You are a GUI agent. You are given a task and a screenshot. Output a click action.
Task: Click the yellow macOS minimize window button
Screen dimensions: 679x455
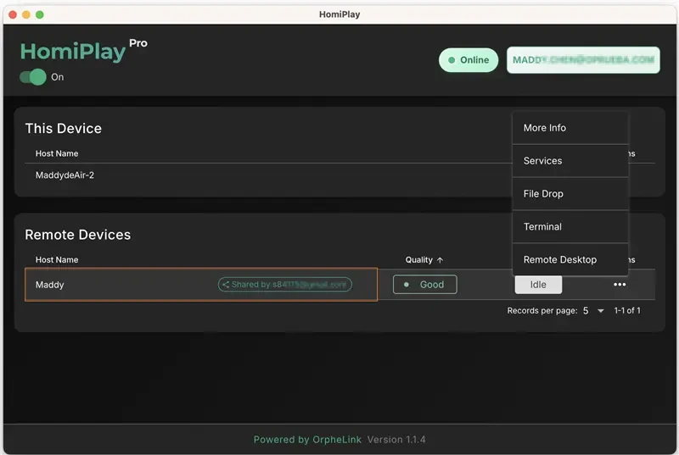pyautogui.click(x=26, y=14)
